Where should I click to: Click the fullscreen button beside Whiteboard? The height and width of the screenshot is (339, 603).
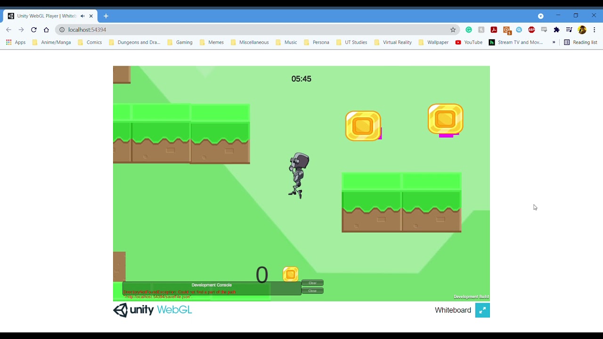[x=482, y=310]
